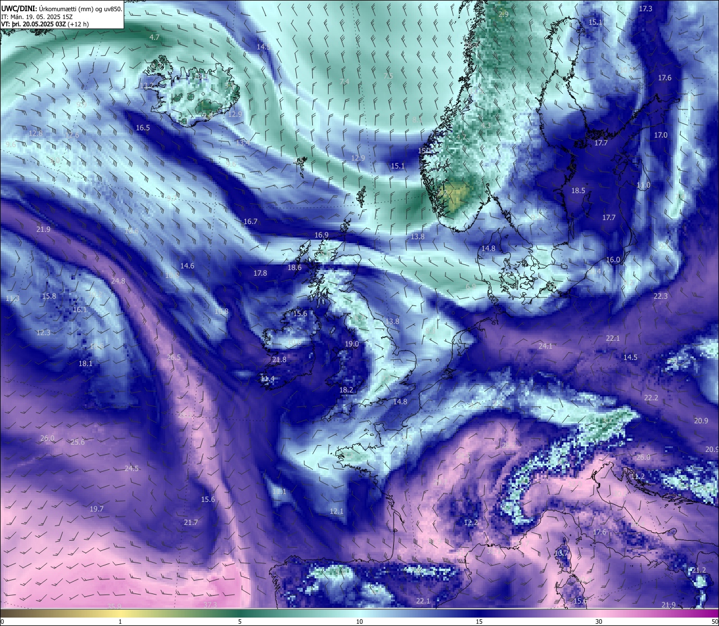The image size is (719, 626).
Task: Click the 19.7 value on the map
Action: coord(97,509)
